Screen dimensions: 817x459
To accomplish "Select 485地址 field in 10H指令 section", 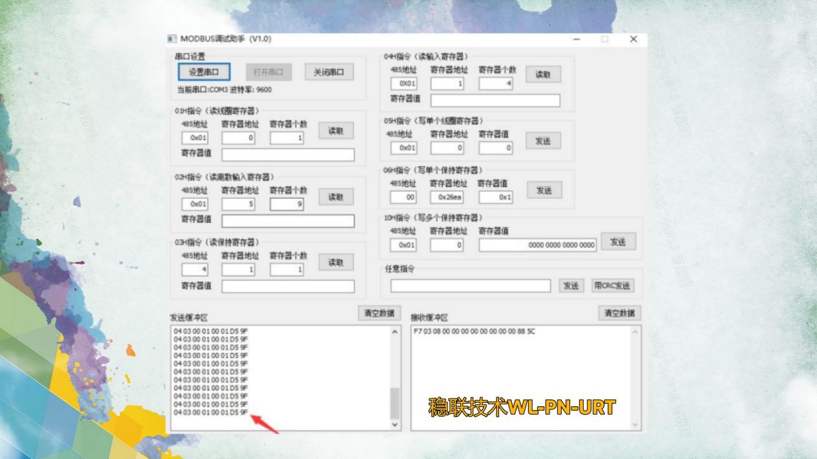I will 403,245.
